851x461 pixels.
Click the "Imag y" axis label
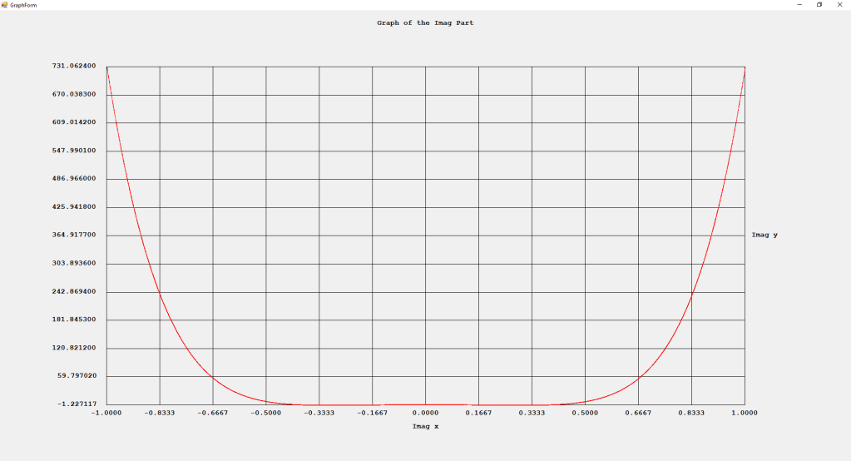point(764,235)
